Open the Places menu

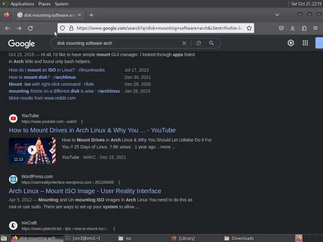44,4
